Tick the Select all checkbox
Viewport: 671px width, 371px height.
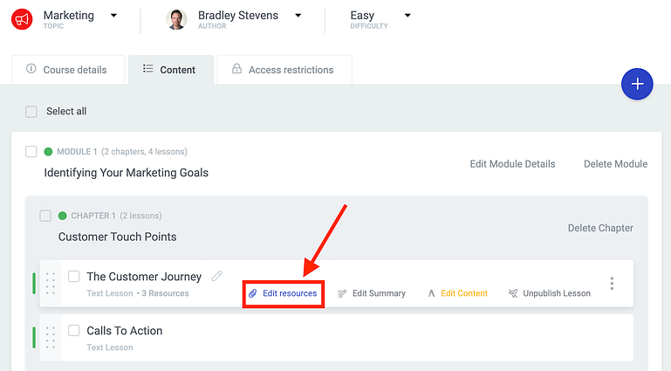[31, 112]
